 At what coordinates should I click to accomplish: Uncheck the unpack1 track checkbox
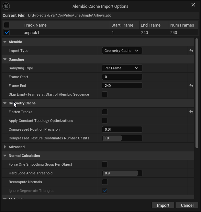(x=7, y=32)
